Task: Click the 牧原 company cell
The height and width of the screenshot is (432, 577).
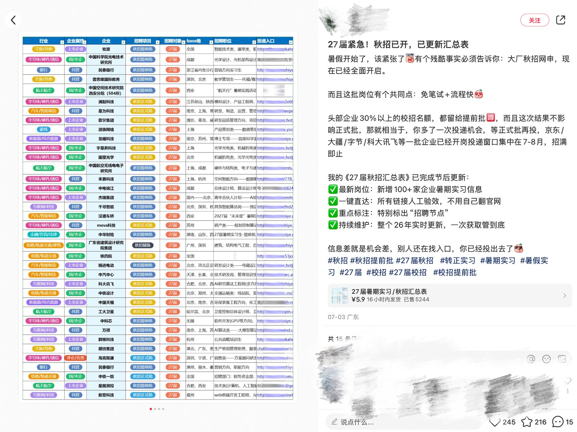Action: tap(106, 49)
